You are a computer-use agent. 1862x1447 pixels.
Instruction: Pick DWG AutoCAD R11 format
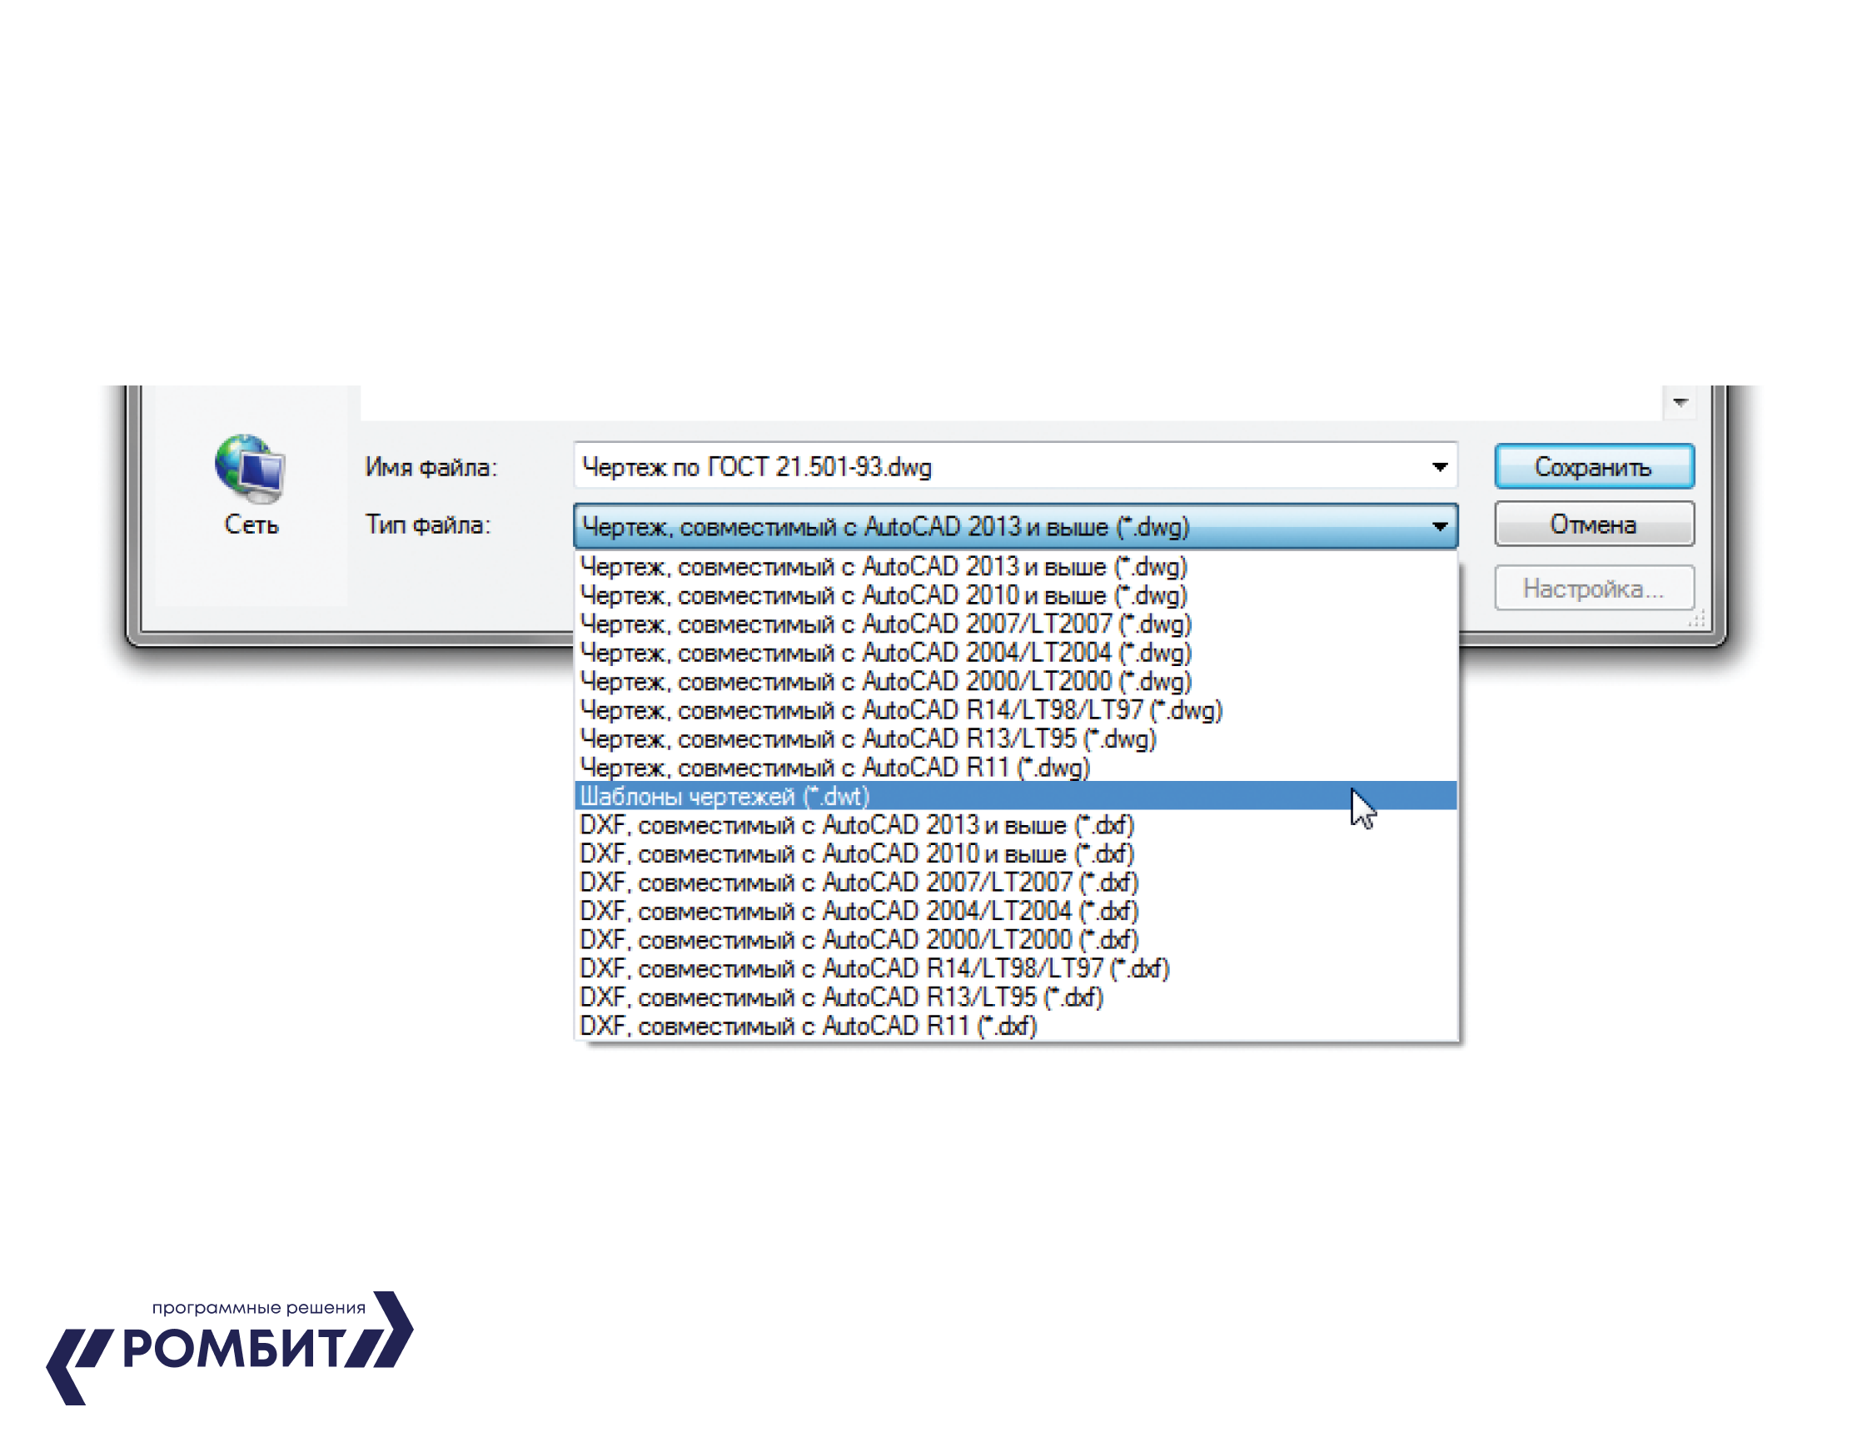[834, 767]
